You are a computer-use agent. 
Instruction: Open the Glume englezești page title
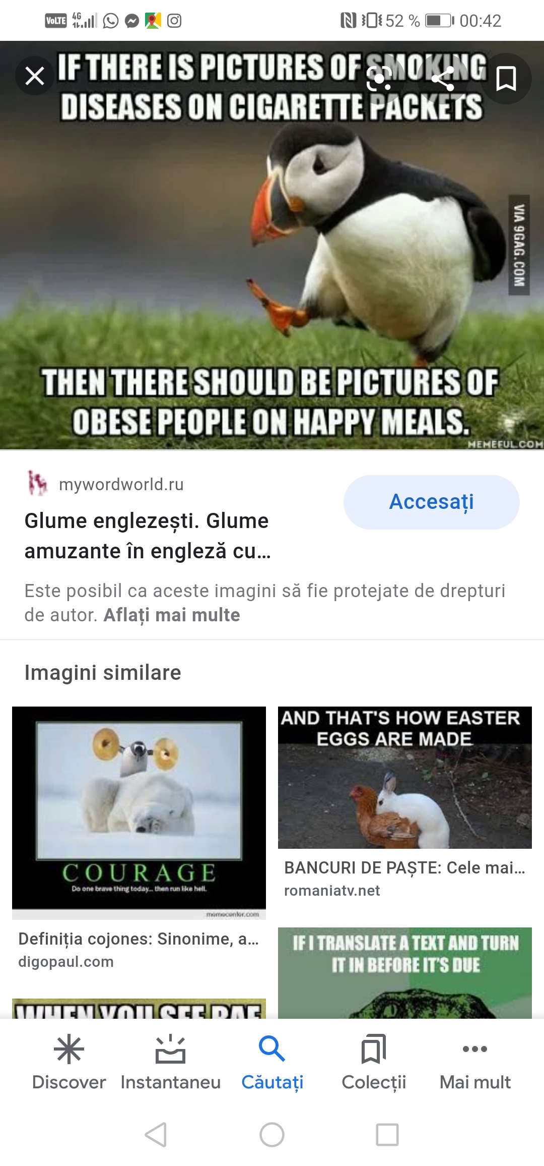[148, 536]
